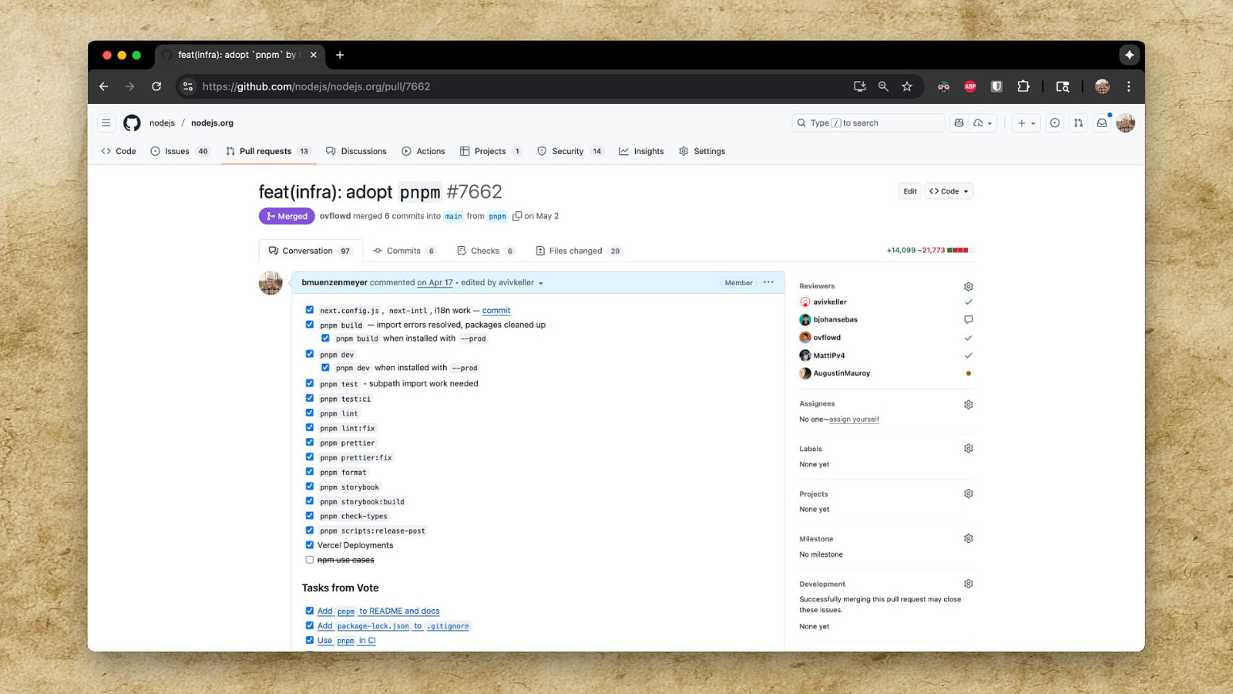Open the Discussions repository tab
This screenshot has width=1233, height=694.
click(356, 152)
